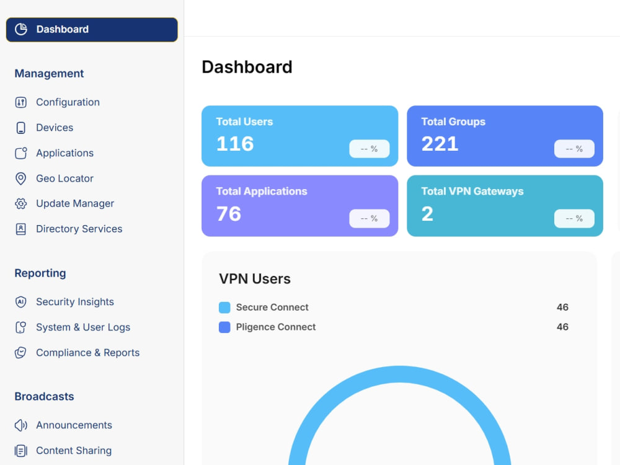Click percent badge on Total Users card
Viewport: 620px width, 465px height.
tap(370, 149)
